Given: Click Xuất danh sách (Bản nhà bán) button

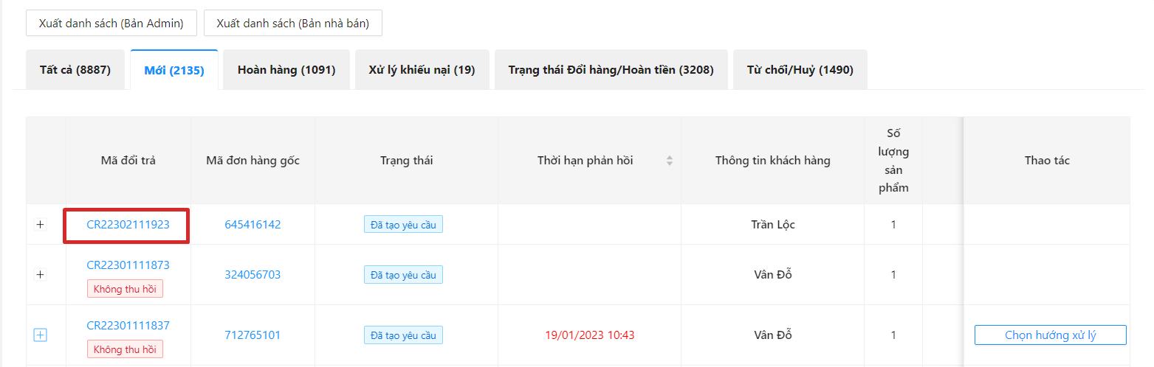Looking at the screenshot, I should 292,23.
